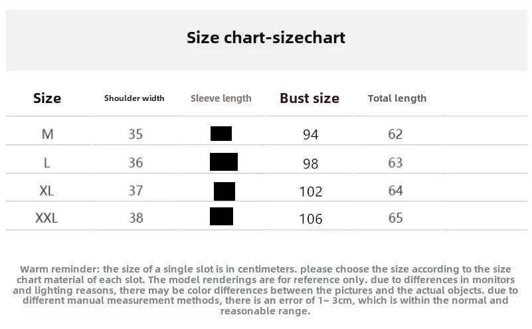The image size is (532, 329).
Task: Choose the XXL size row label
Action: point(46,218)
